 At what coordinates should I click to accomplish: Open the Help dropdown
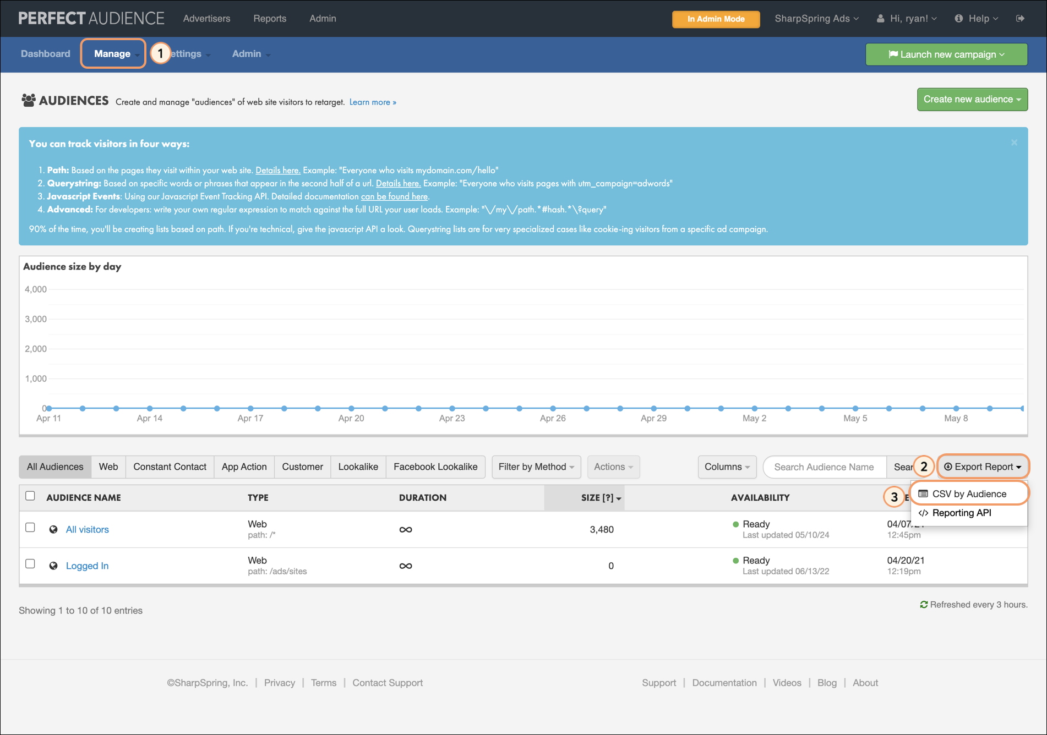(x=977, y=18)
